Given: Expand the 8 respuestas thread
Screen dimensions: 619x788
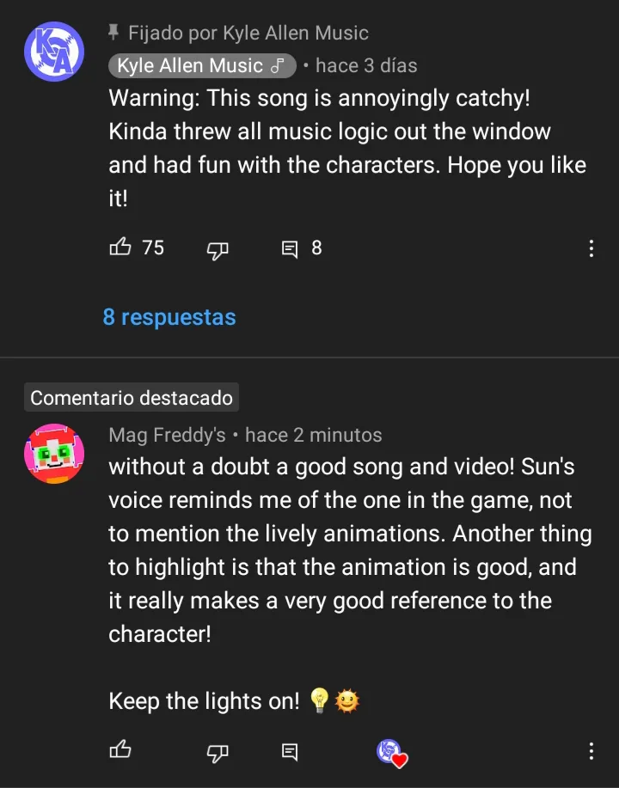Looking at the screenshot, I should coord(169,317).
